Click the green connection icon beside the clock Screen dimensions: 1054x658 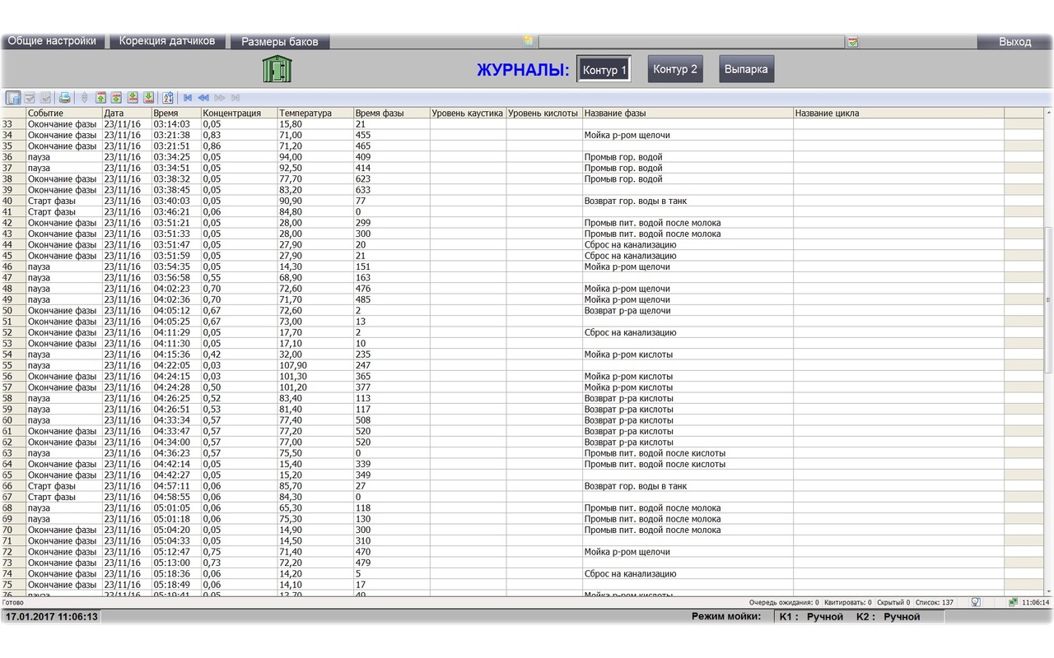click(1013, 602)
